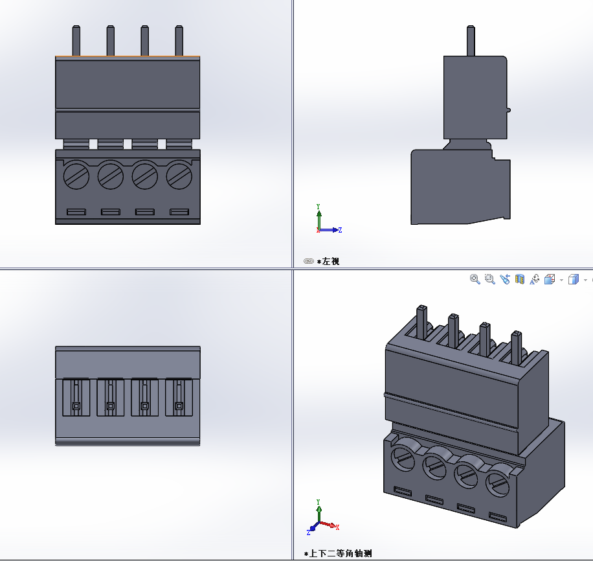The image size is (593, 561).
Task: Click the Zoom to Fit magnifier icon
Action: coord(475,279)
